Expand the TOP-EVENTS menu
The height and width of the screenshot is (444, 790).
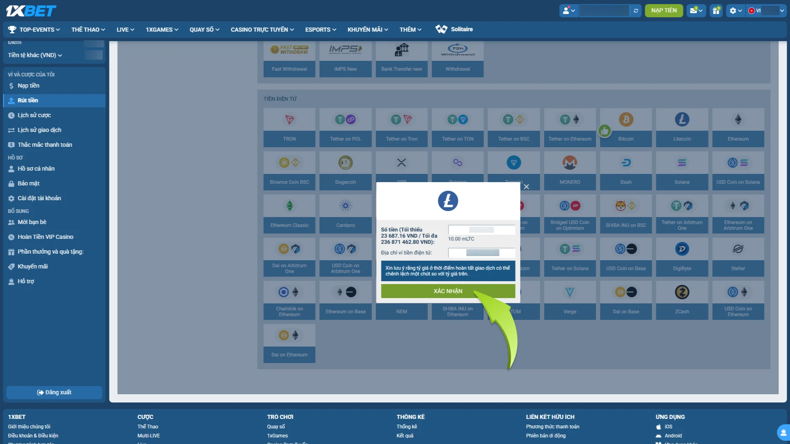pyautogui.click(x=34, y=30)
